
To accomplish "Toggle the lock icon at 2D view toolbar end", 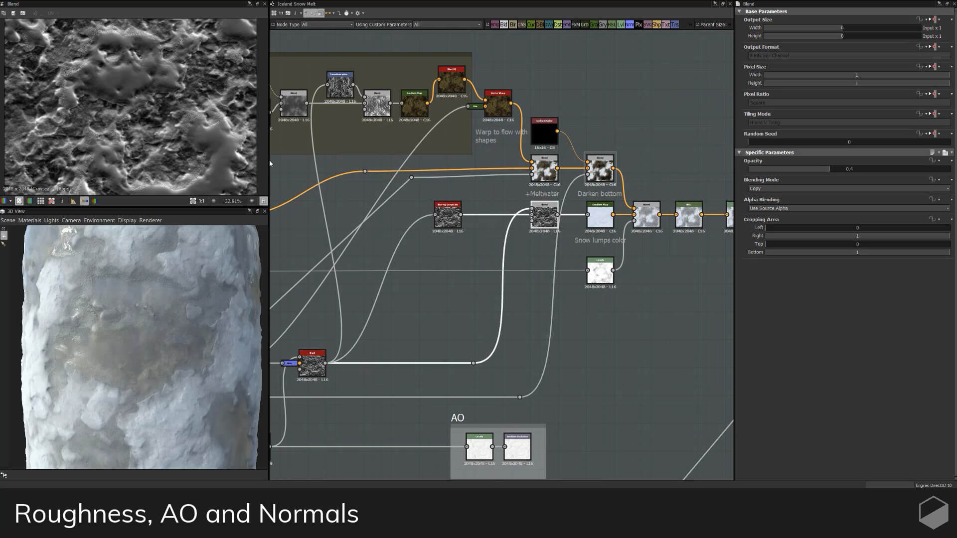I will (x=263, y=201).
